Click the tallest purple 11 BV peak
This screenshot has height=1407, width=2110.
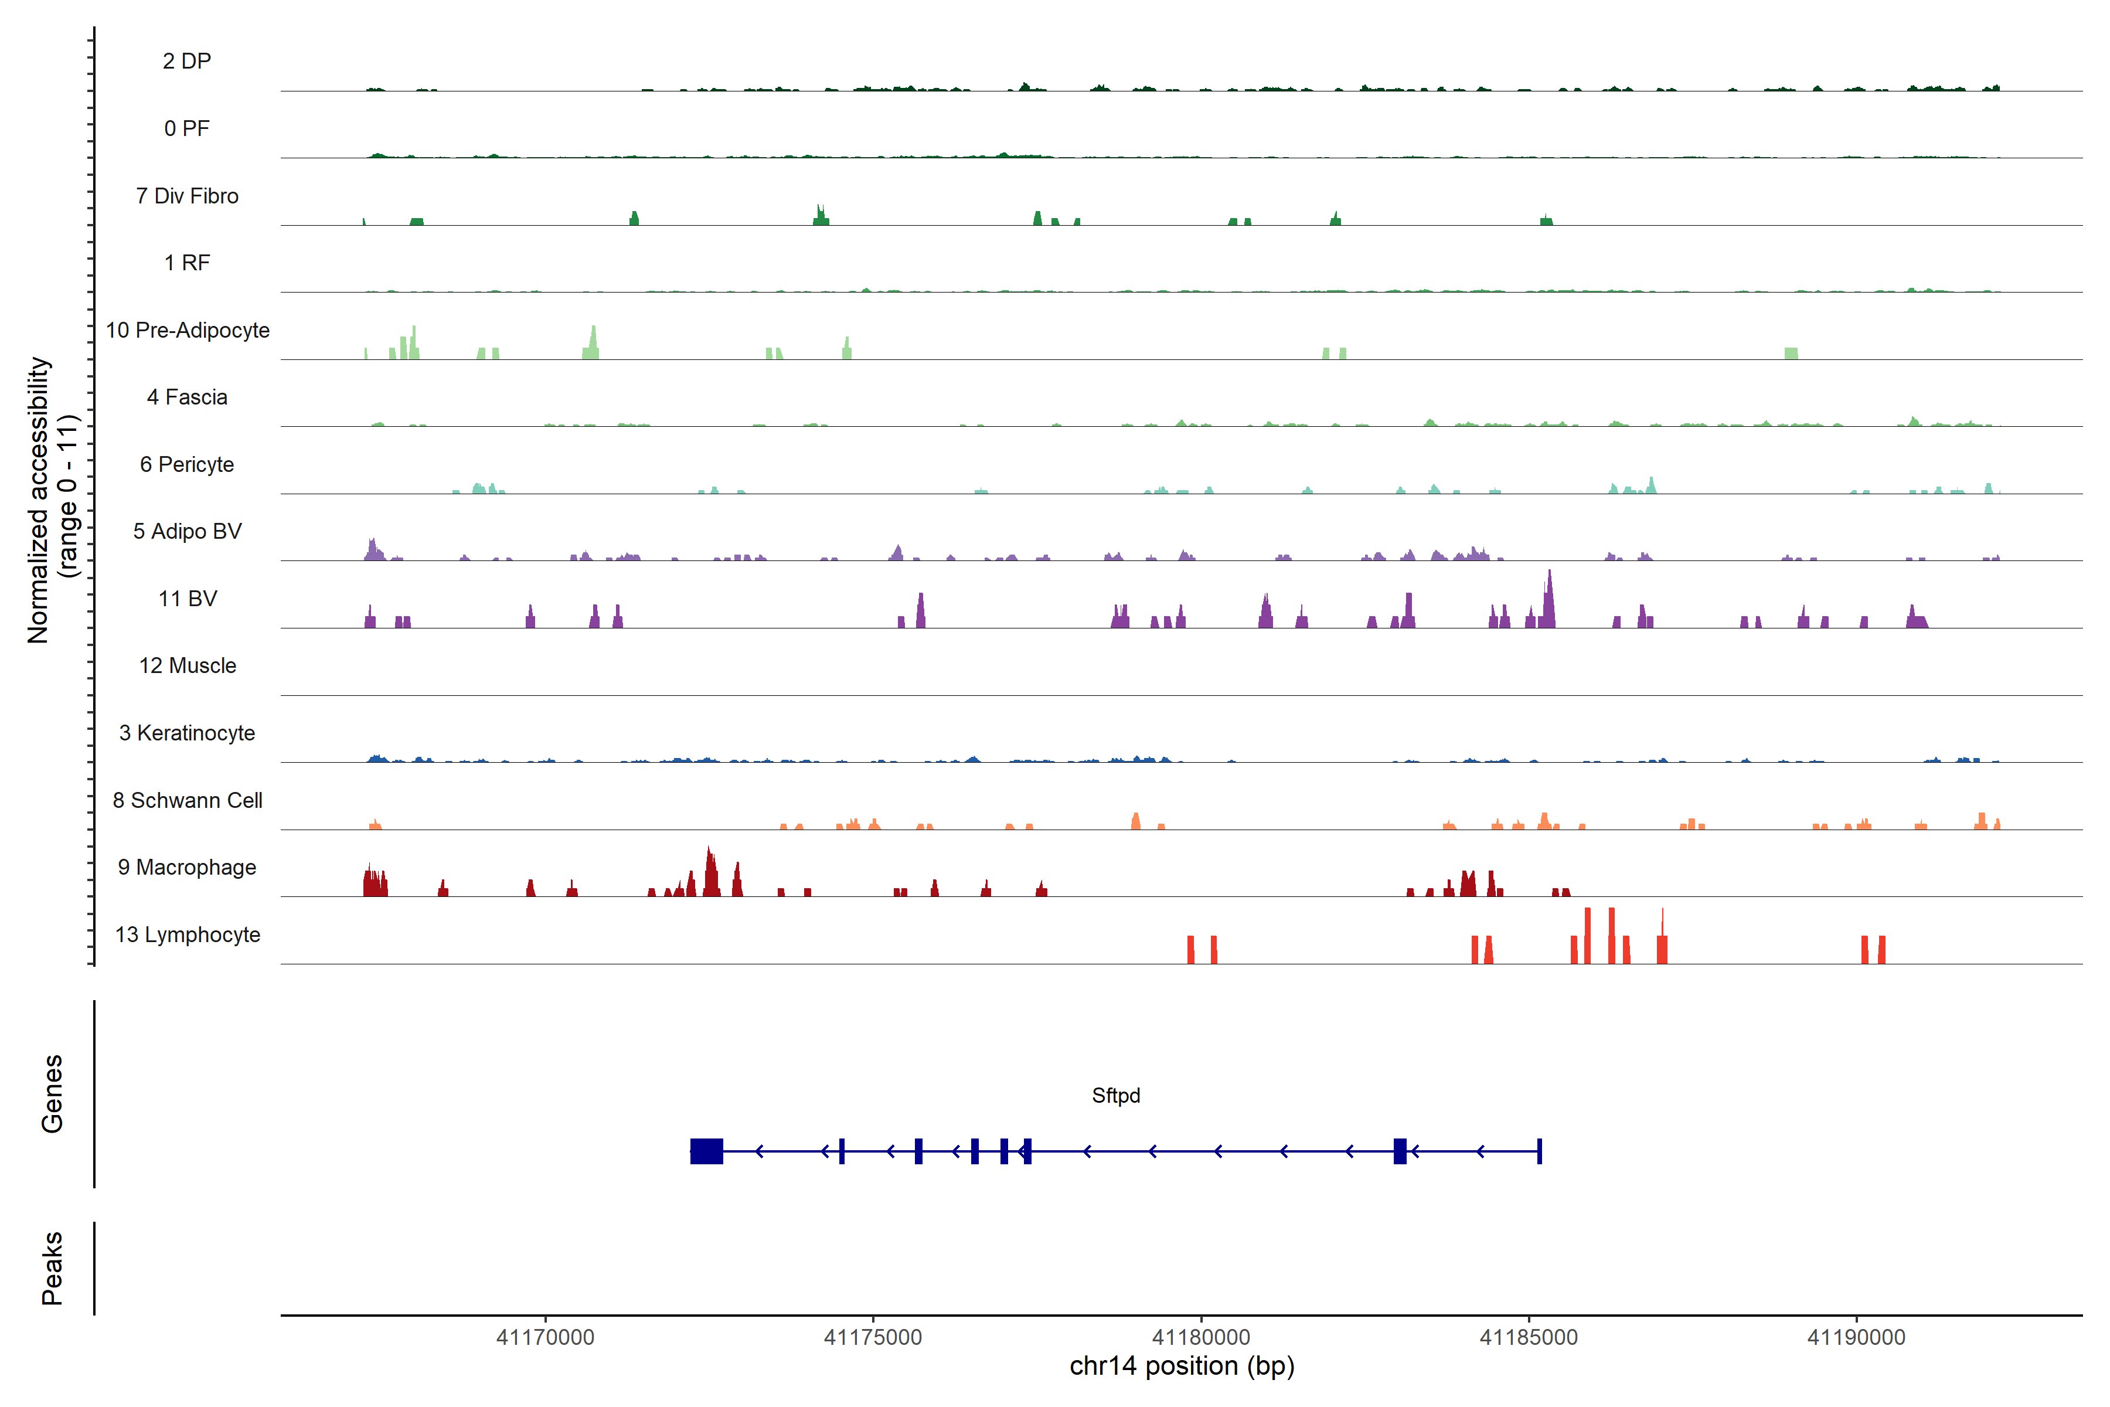pos(1549,599)
